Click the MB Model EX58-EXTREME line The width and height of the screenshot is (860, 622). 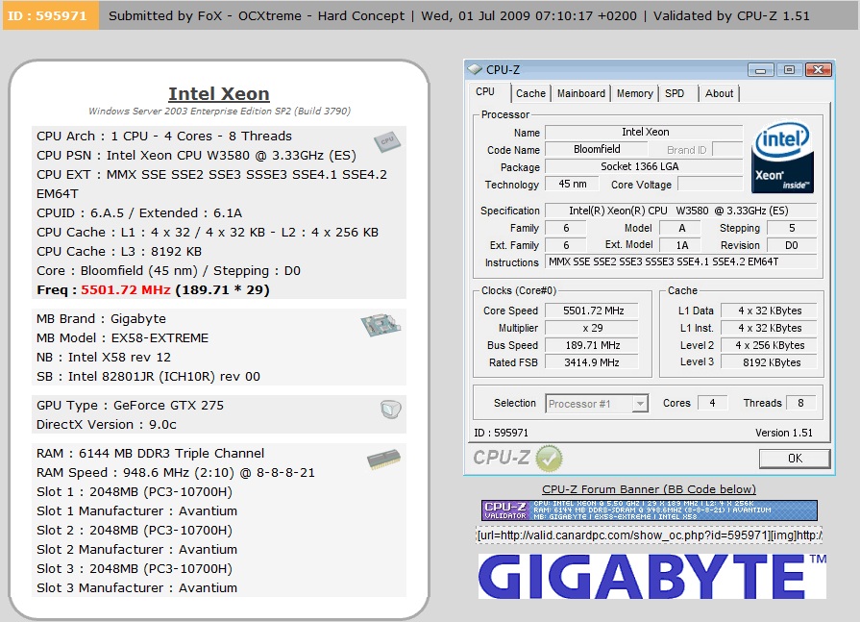(x=122, y=337)
